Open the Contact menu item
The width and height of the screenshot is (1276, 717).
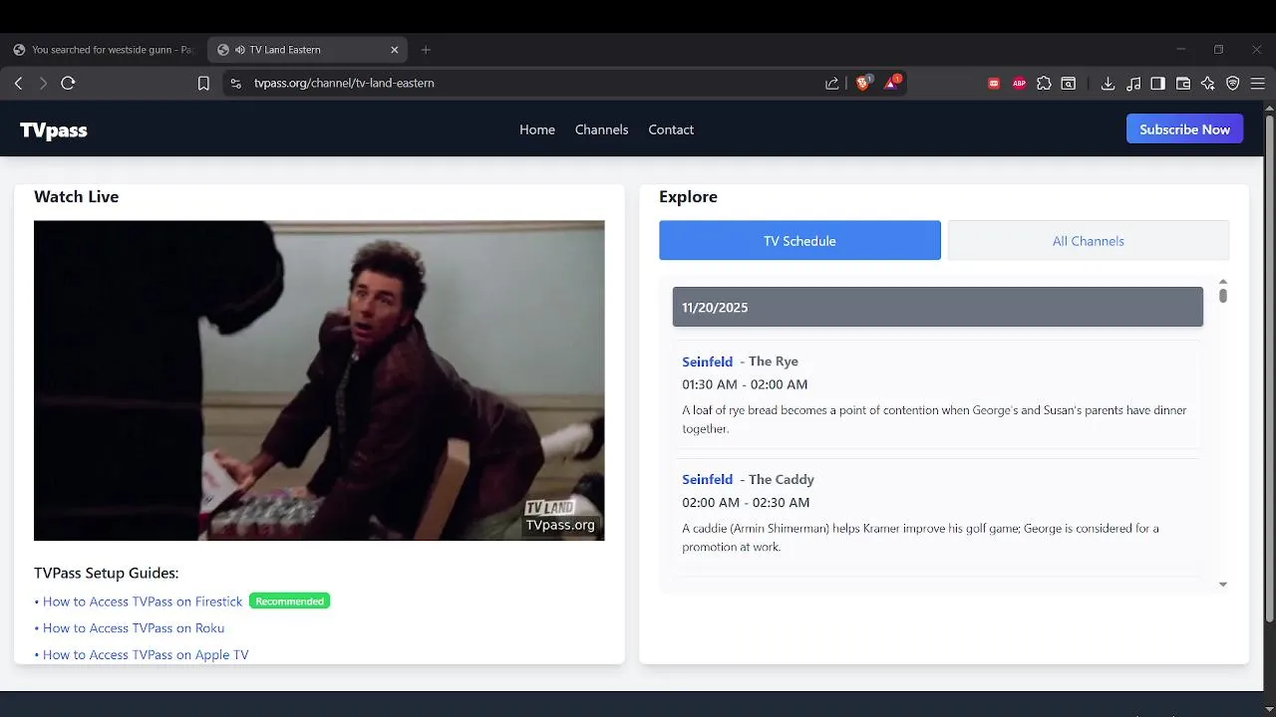point(671,129)
